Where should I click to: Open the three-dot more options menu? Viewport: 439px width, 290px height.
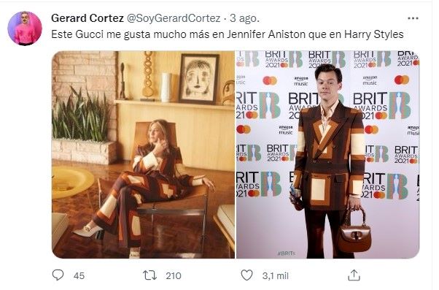pos(413,18)
